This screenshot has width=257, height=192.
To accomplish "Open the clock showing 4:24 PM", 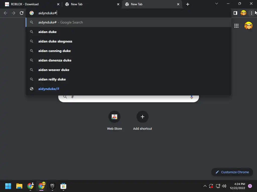I will point(237,186).
